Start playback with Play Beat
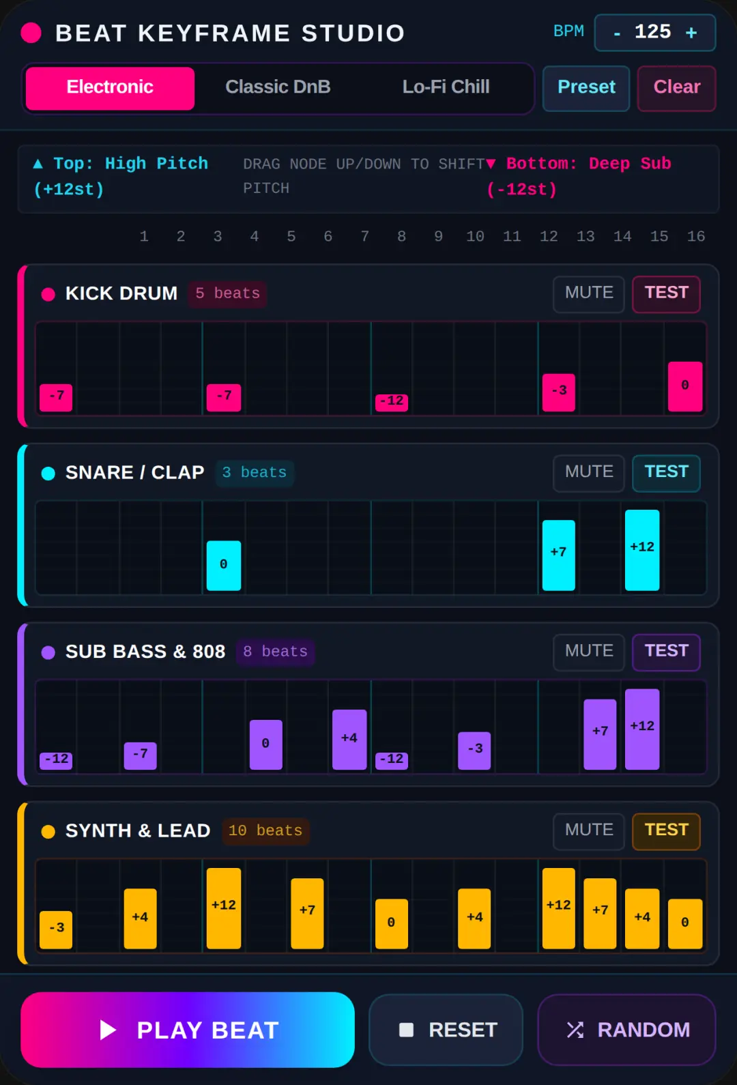Image resolution: width=737 pixels, height=1085 pixels. [x=188, y=1030]
